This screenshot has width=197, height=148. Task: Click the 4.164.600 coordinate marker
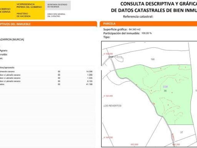(x=108, y=54)
